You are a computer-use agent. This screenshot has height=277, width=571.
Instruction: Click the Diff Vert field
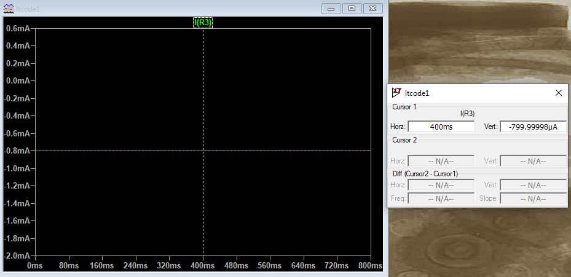[533, 185]
